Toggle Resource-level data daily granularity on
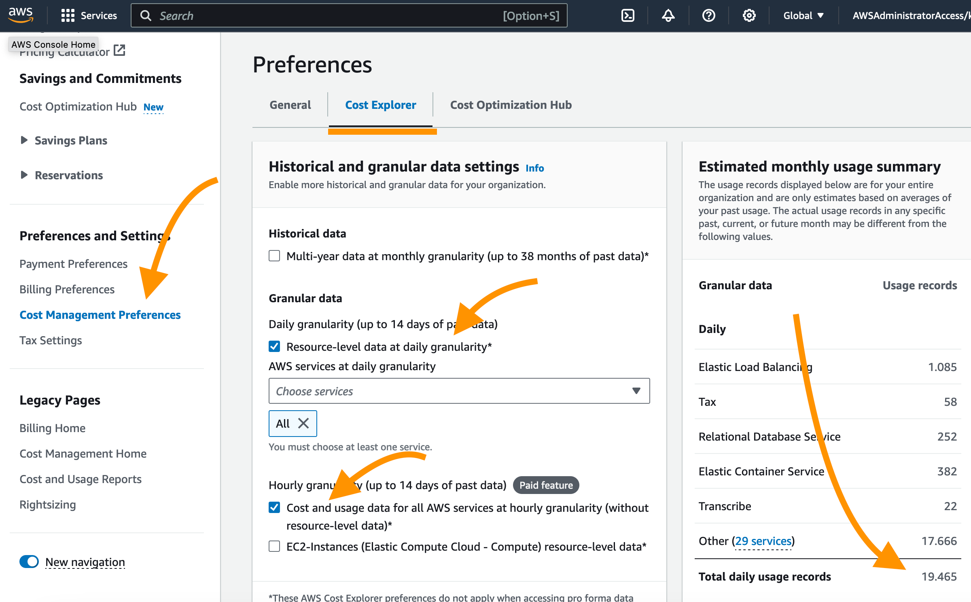Image resolution: width=971 pixels, height=602 pixels. coord(275,346)
